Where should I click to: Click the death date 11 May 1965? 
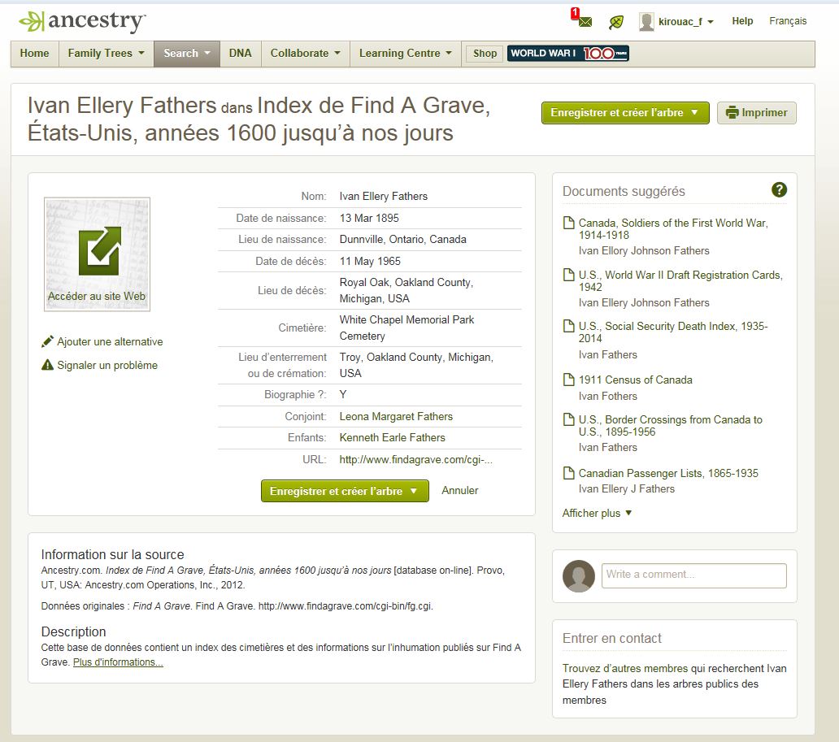click(x=370, y=261)
